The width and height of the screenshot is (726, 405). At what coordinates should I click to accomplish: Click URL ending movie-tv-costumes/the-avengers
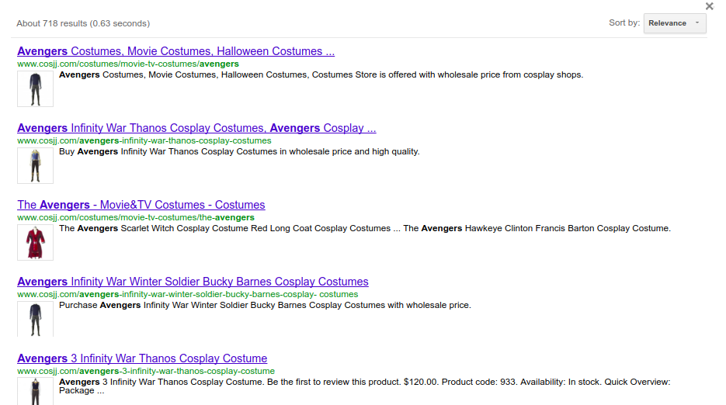tap(136, 217)
